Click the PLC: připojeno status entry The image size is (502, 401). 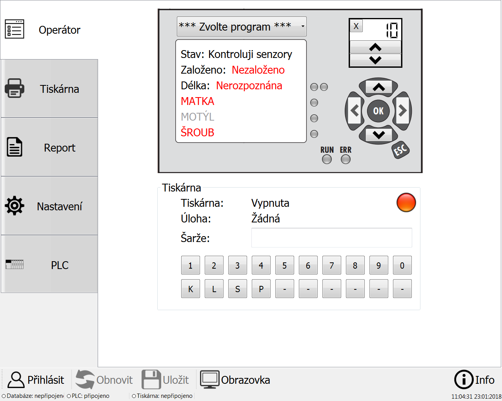coord(88,396)
